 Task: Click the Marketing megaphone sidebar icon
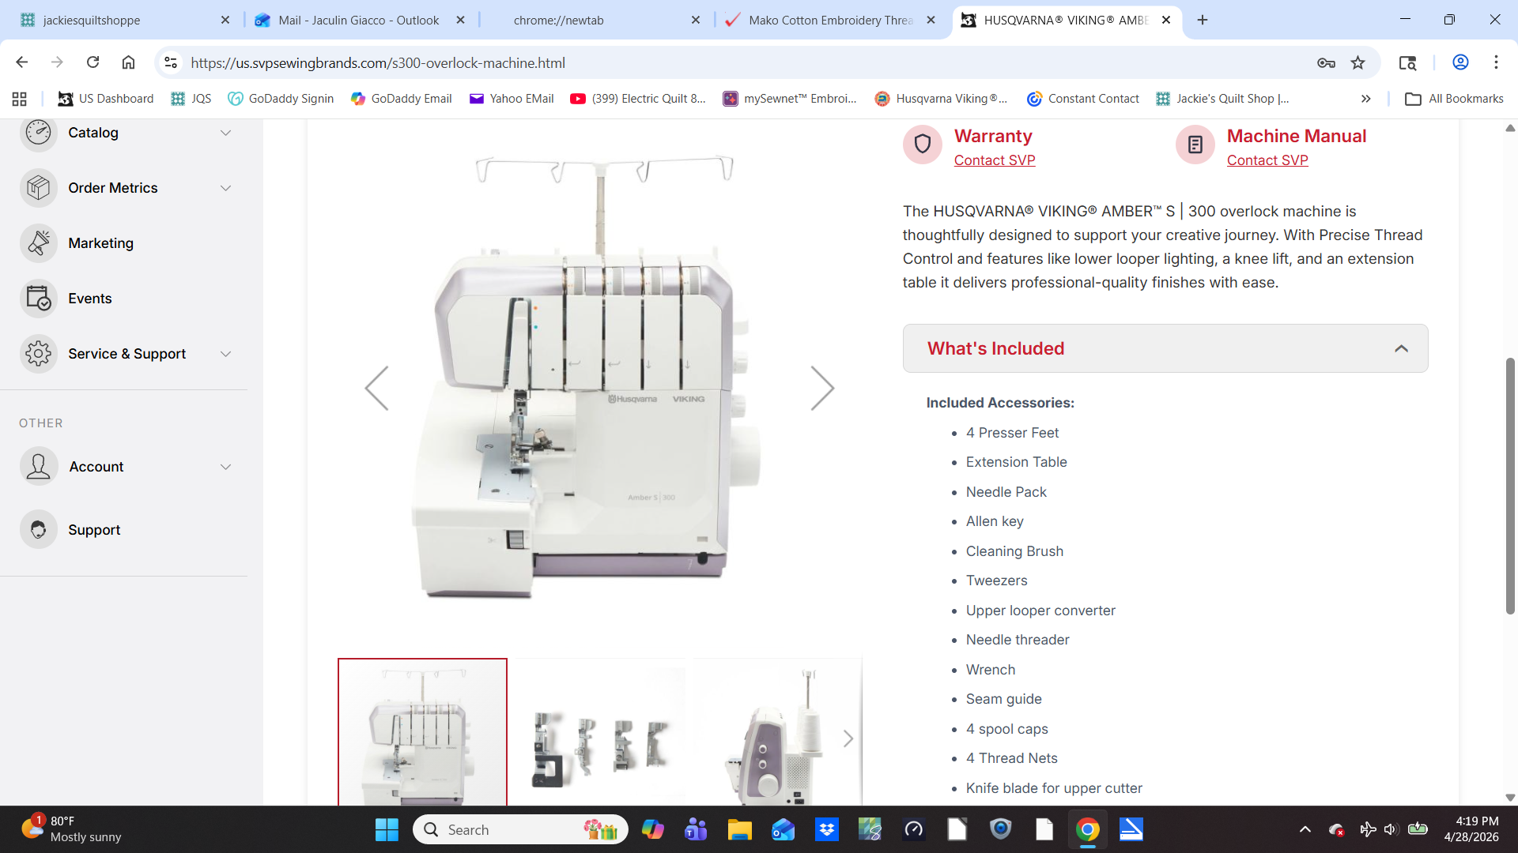click(38, 243)
